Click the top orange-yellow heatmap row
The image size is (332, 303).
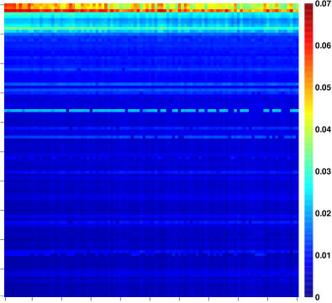(151, 6)
